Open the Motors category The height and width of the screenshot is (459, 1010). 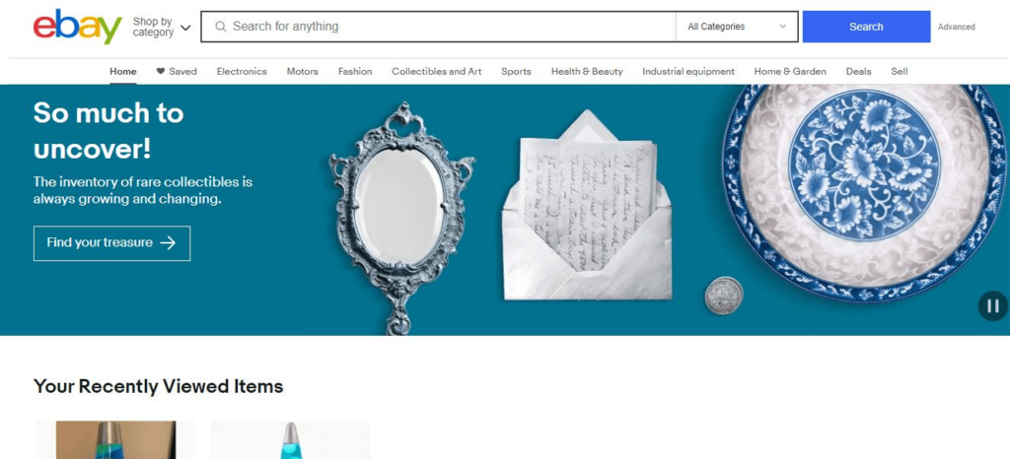[x=302, y=71]
